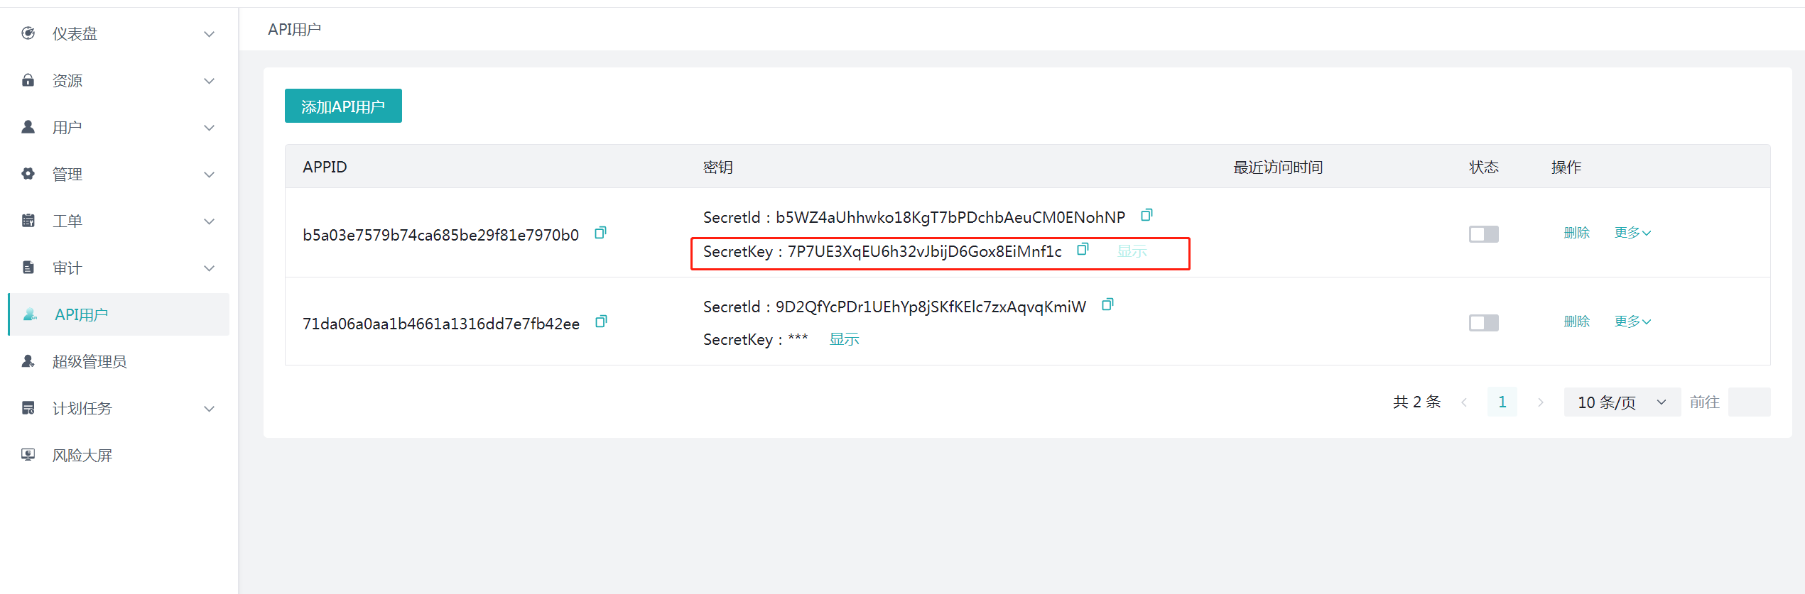Image resolution: width=1805 pixels, height=594 pixels.
Task: Click 显示 to reveal second SecretKey
Action: (844, 340)
